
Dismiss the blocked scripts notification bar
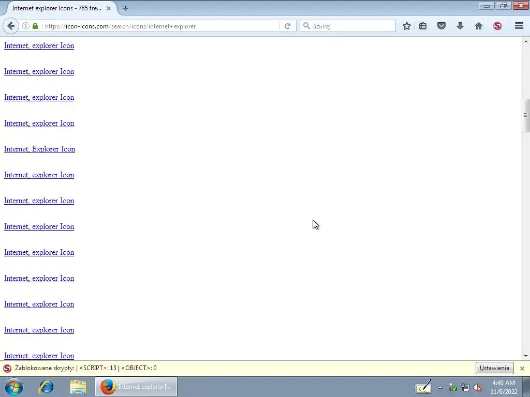click(x=522, y=368)
